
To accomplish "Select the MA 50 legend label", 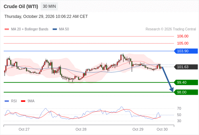I will point(64,29).
